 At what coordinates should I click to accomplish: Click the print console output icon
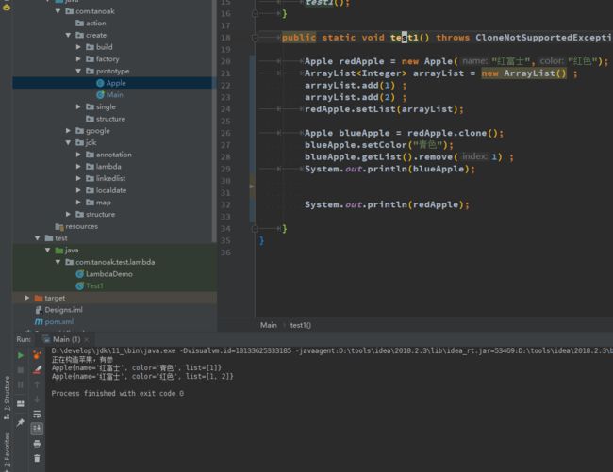point(37,444)
